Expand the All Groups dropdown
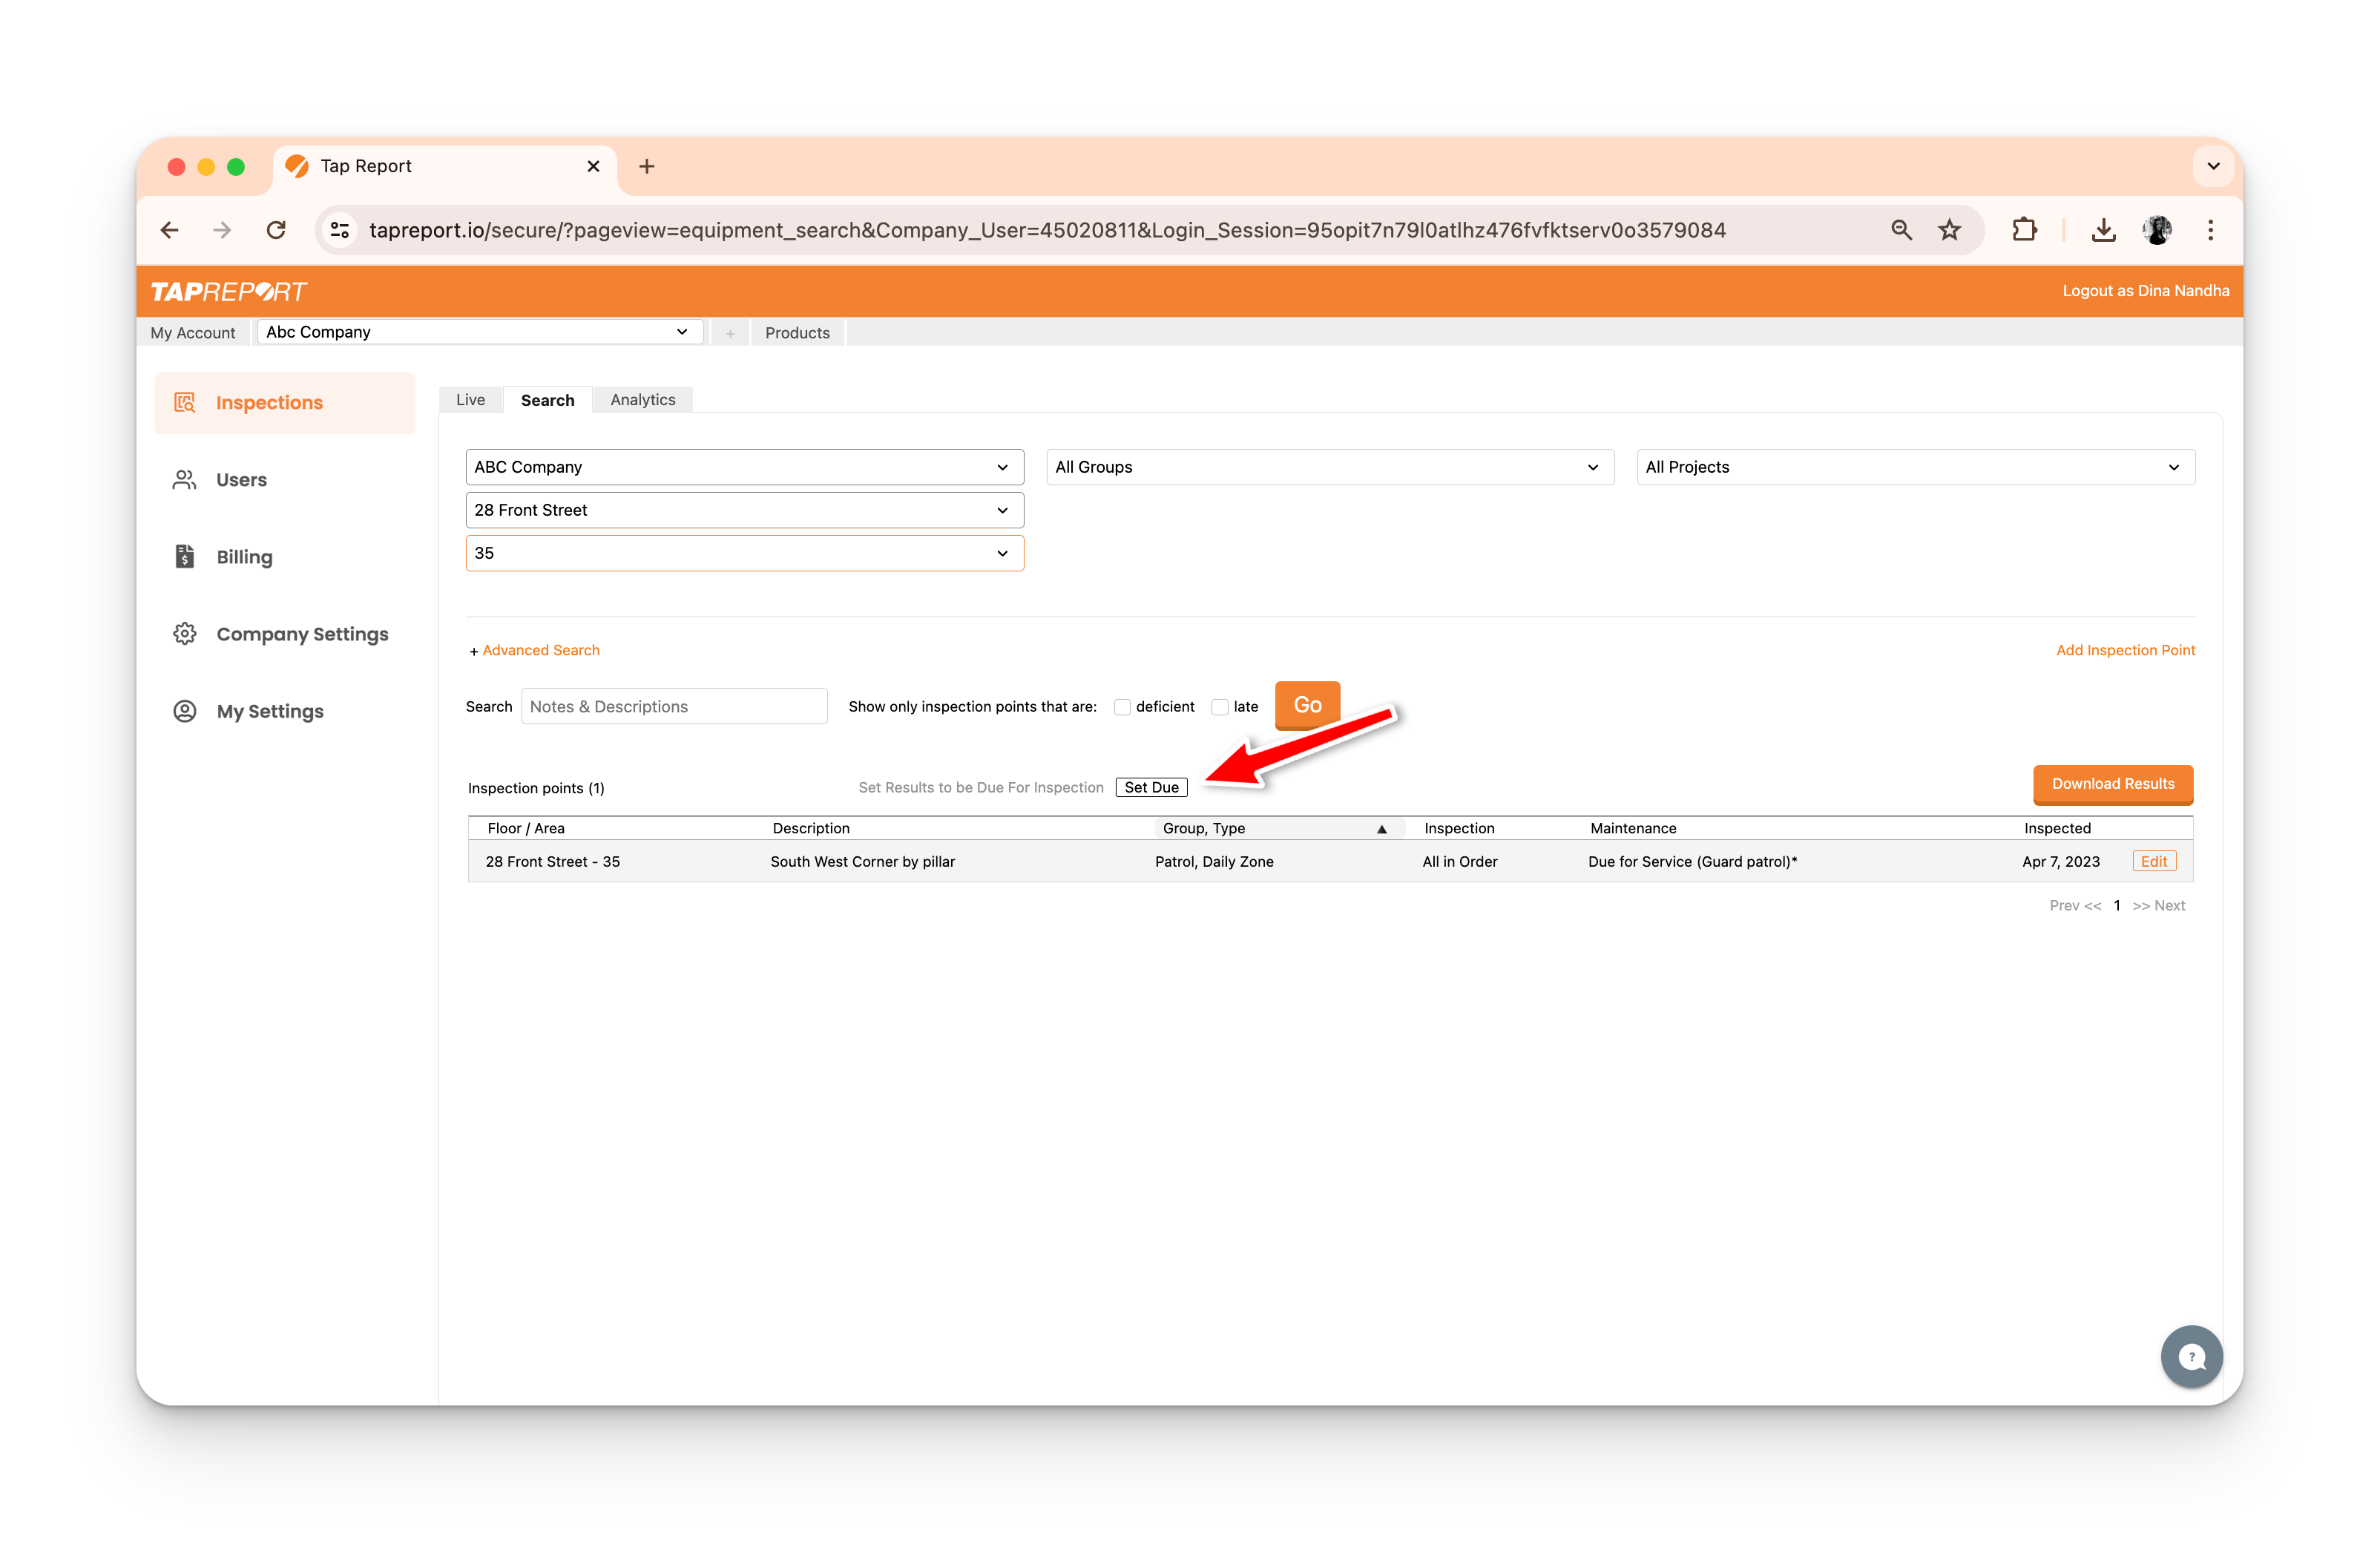Screen dimensions: 2380x1542 (x=1329, y=467)
